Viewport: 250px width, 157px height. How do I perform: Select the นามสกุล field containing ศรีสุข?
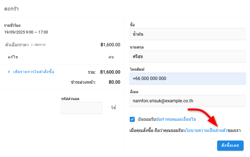pyautogui.click(x=188, y=56)
